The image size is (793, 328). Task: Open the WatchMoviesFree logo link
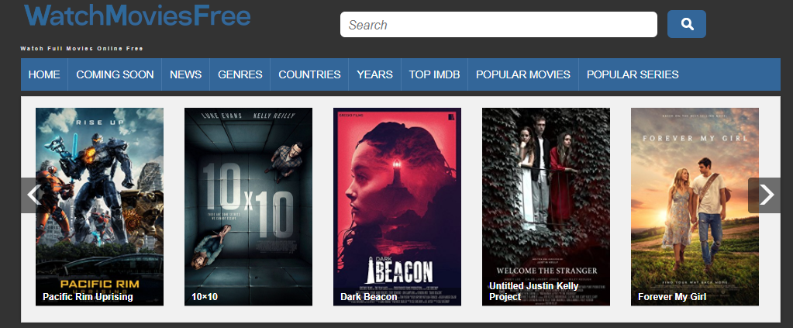click(137, 16)
